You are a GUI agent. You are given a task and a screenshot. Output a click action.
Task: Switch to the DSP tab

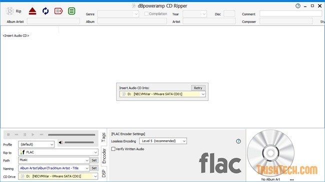pyautogui.click(x=103, y=174)
